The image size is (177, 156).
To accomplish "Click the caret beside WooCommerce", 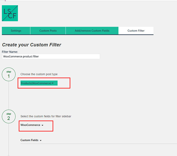I will point(43,125).
